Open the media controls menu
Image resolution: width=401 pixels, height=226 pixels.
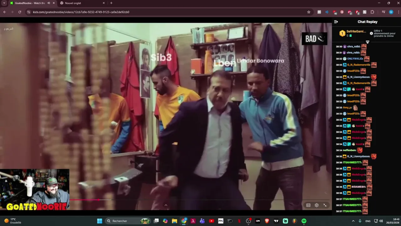[x=383, y=12]
